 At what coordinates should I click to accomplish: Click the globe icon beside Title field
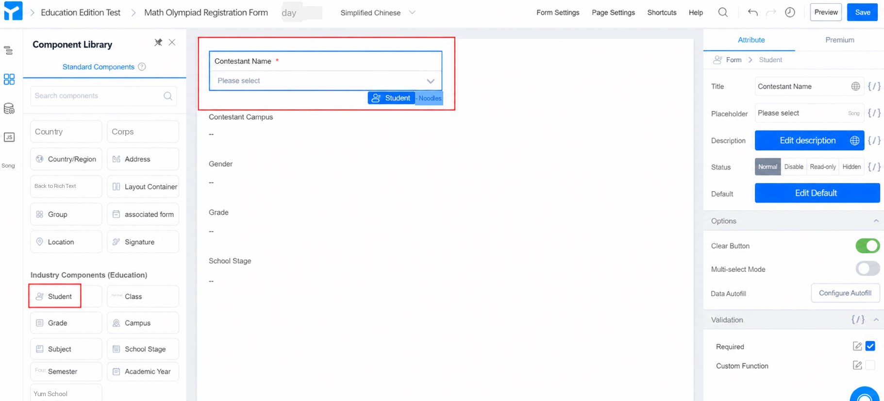point(855,86)
